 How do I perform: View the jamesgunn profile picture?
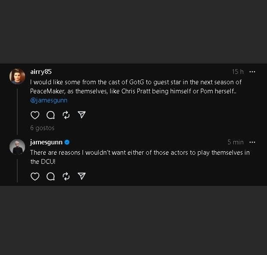tap(17, 147)
